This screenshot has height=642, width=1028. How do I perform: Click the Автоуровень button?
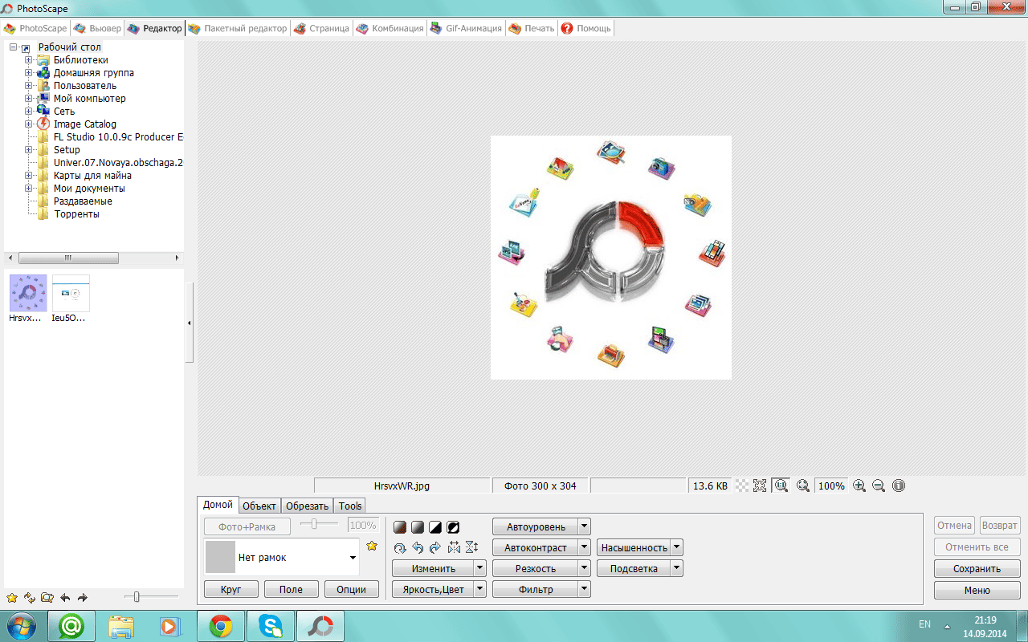coord(536,527)
